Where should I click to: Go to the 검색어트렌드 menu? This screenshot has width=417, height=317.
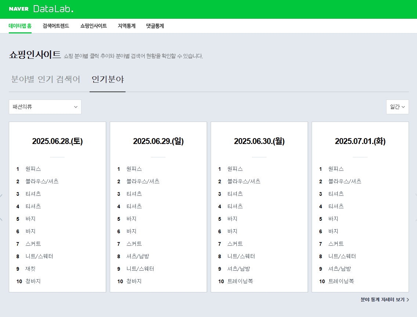[x=56, y=26]
